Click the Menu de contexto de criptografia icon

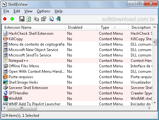(5, 44)
